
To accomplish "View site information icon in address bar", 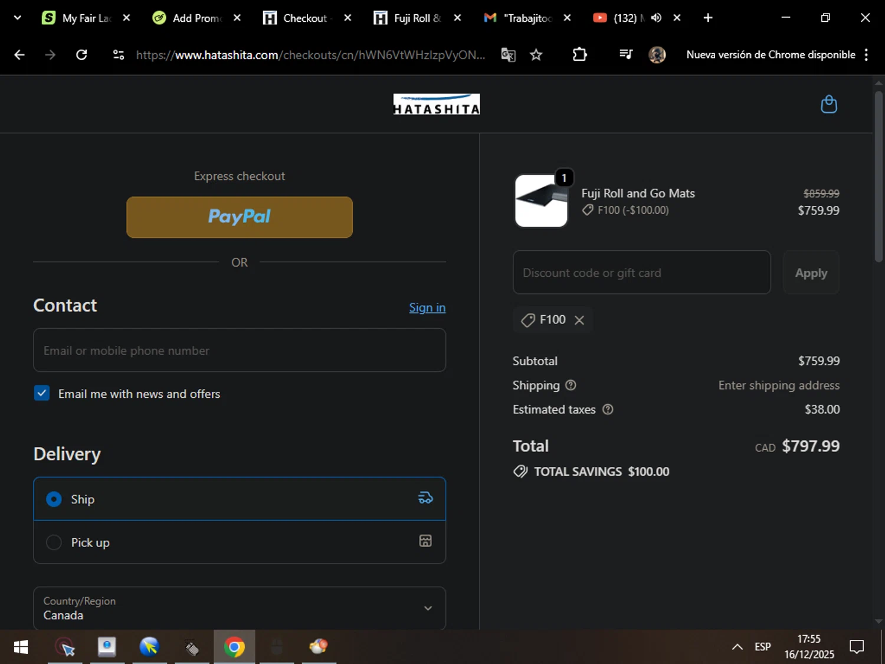I will (118, 55).
